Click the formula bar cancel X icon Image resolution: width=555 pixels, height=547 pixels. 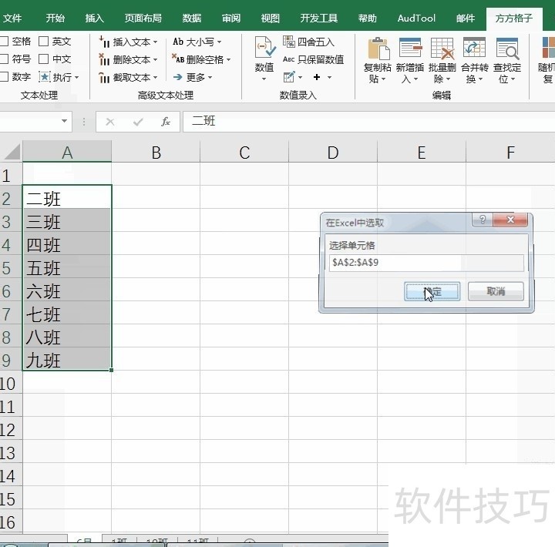click(x=110, y=122)
